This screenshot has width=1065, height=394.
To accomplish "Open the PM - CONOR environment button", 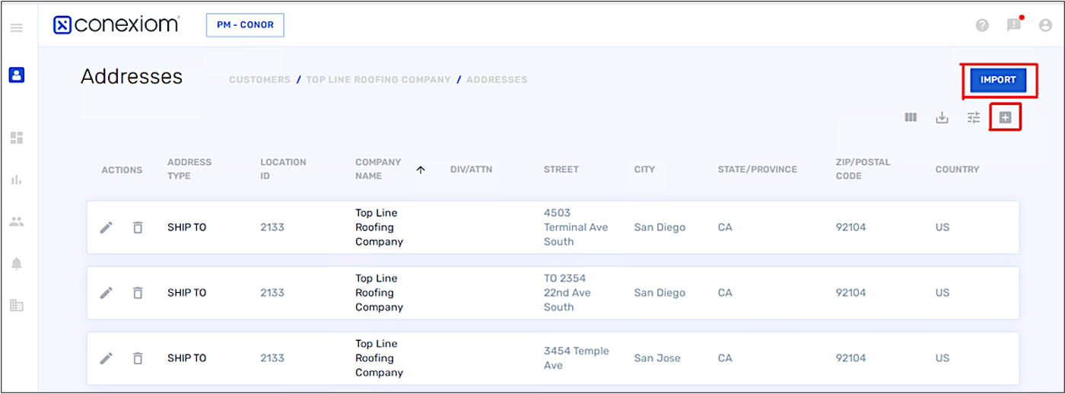I will point(245,25).
